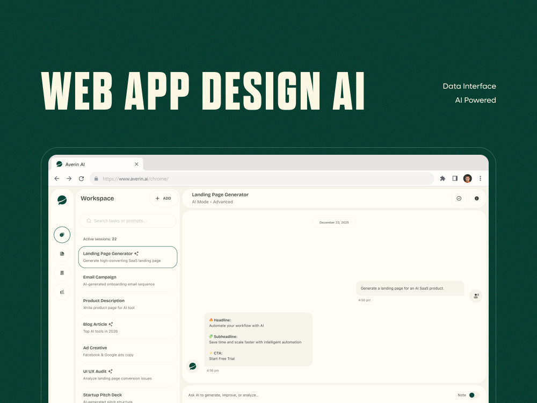This screenshot has width=537, height=403.
Task: Open the UI UX Audit session
Action: 128,375
